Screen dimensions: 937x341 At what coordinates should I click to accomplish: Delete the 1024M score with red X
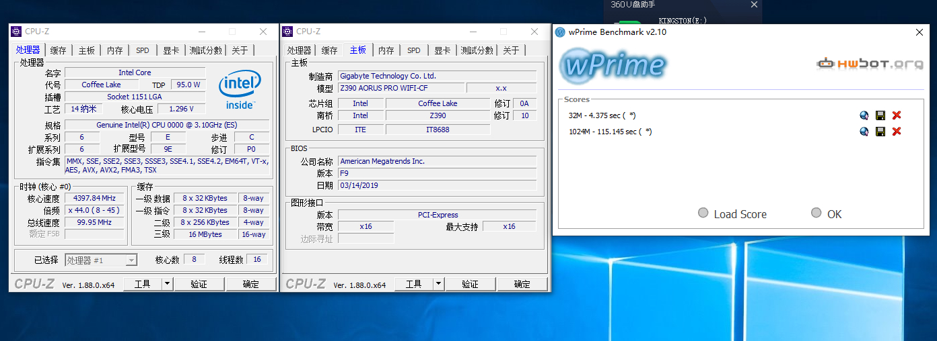point(897,132)
